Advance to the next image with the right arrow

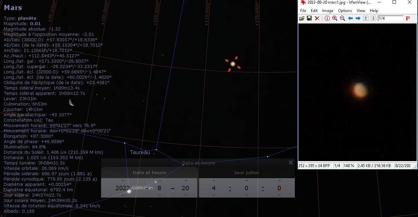[358, 18]
